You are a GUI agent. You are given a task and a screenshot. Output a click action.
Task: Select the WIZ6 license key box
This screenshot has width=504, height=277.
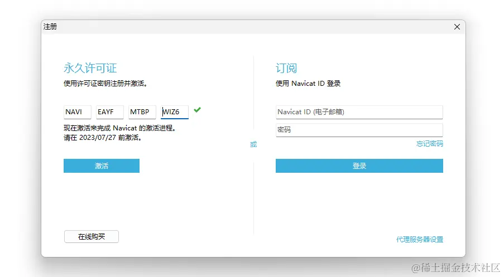tap(175, 112)
